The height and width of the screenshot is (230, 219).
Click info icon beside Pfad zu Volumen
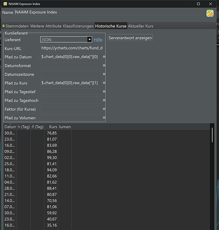[x=104, y=118]
